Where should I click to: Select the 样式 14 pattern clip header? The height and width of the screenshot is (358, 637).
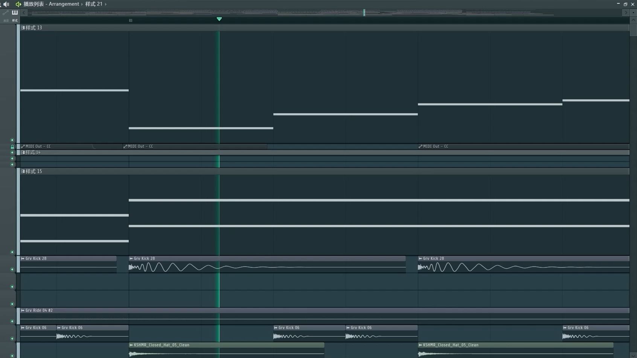coord(325,152)
